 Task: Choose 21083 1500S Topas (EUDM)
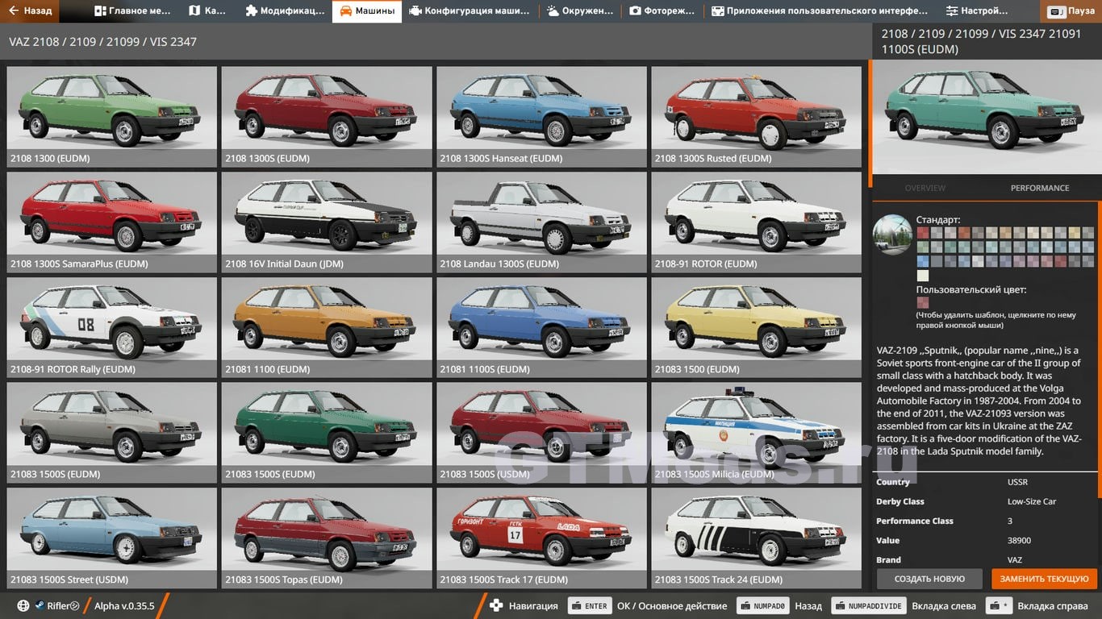tap(327, 538)
